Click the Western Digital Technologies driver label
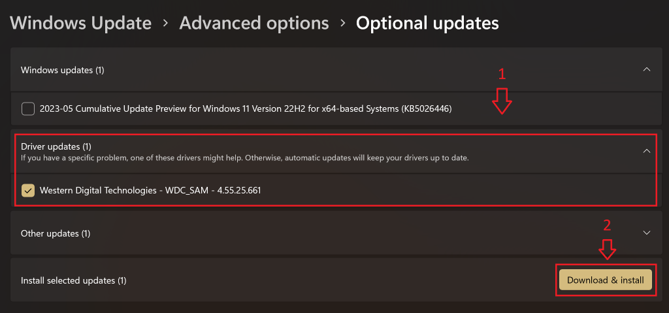This screenshot has width=669, height=313. tap(150, 190)
